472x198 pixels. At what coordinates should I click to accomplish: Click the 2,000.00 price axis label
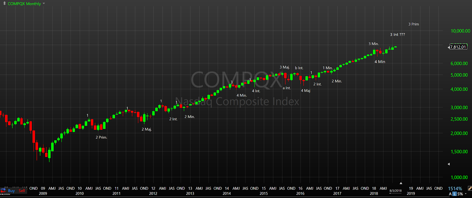point(459,133)
